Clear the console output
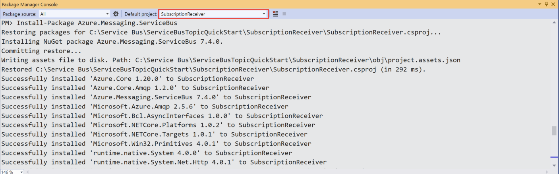Image resolution: width=559 pixels, height=174 pixels. tap(275, 14)
